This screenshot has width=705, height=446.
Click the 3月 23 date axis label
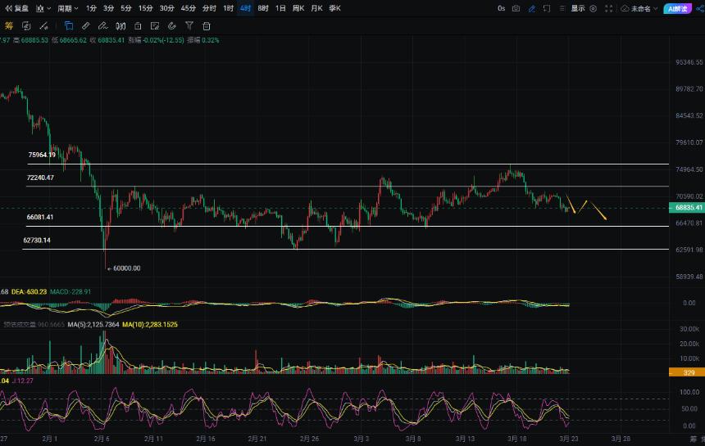569,439
